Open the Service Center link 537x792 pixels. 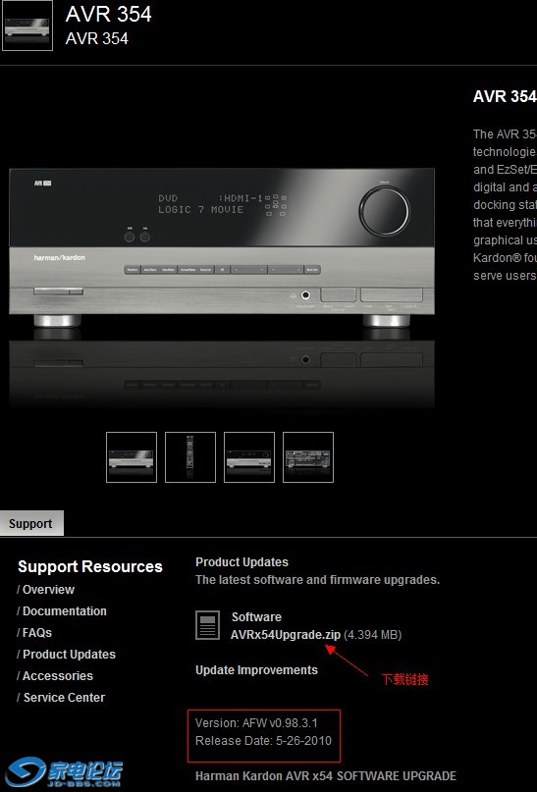click(64, 698)
